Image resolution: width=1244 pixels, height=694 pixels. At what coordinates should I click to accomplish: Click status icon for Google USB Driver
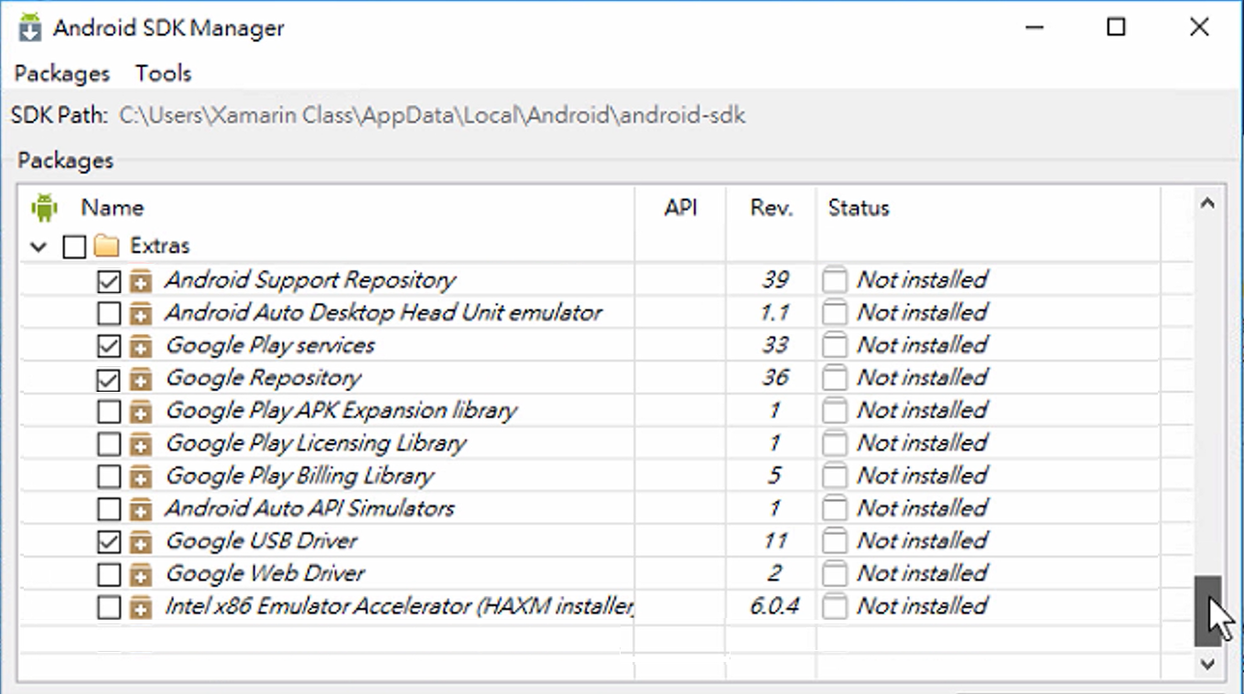pyautogui.click(x=834, y=542)
